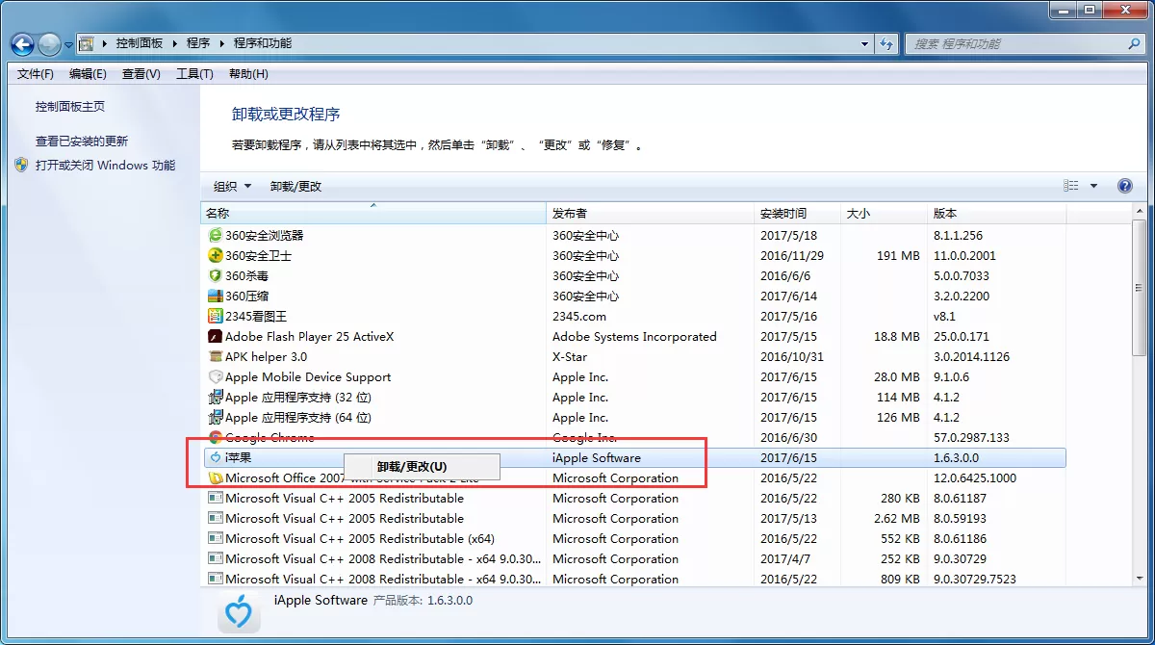1155x645 pixels.
Task: Click 程序 in the address breadcrumb
Action: [198, 43]
